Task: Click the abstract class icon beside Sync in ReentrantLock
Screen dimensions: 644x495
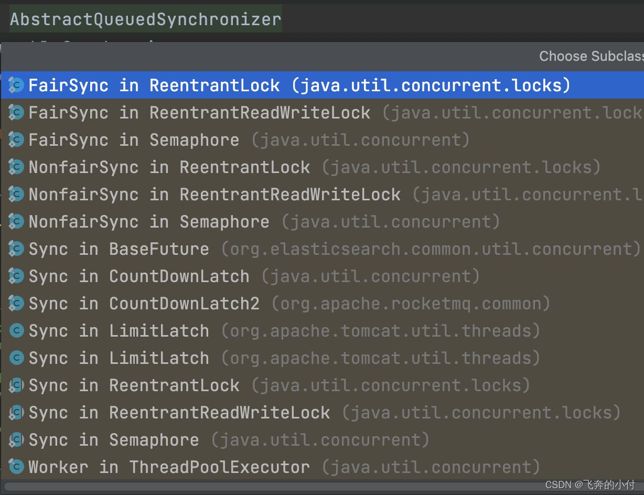Action: click(15, 385)
